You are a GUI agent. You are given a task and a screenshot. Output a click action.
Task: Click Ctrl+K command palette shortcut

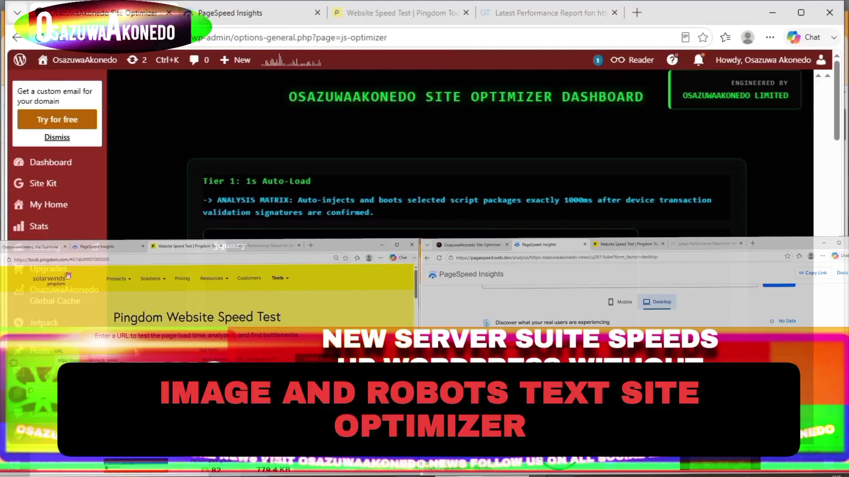click(167, 60)
